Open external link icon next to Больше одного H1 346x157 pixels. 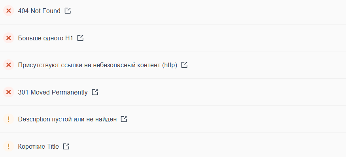pyautogui.click(x=80, y=38)
